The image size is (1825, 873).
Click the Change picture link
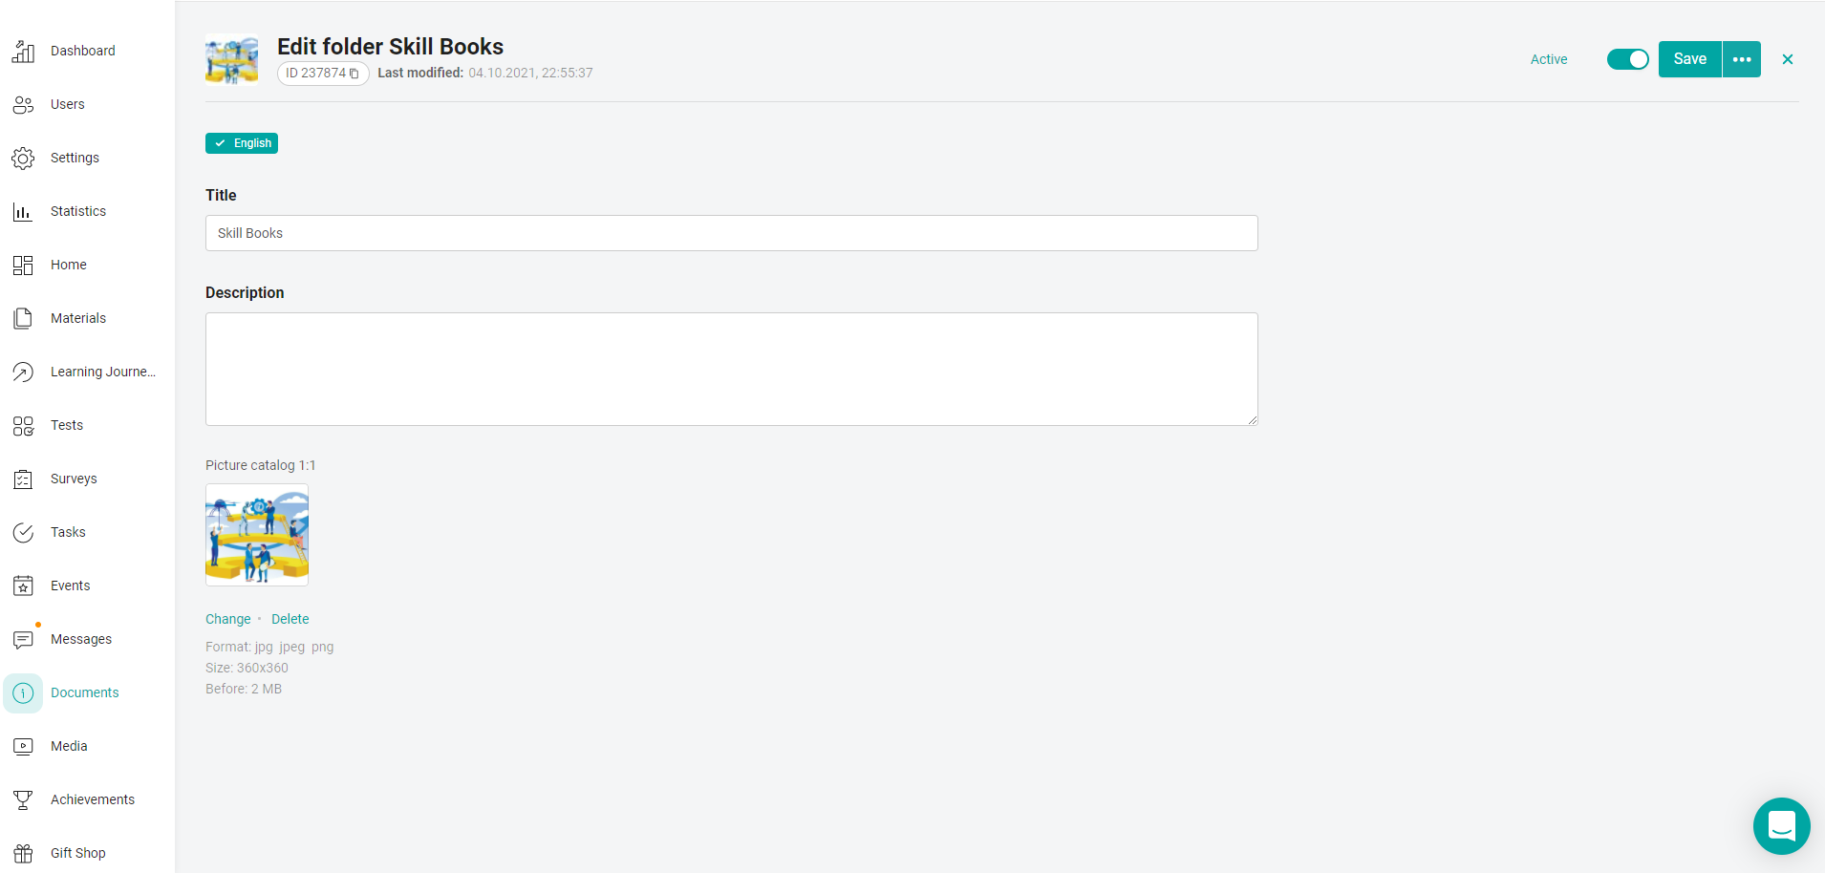click(x=228, y=619)
